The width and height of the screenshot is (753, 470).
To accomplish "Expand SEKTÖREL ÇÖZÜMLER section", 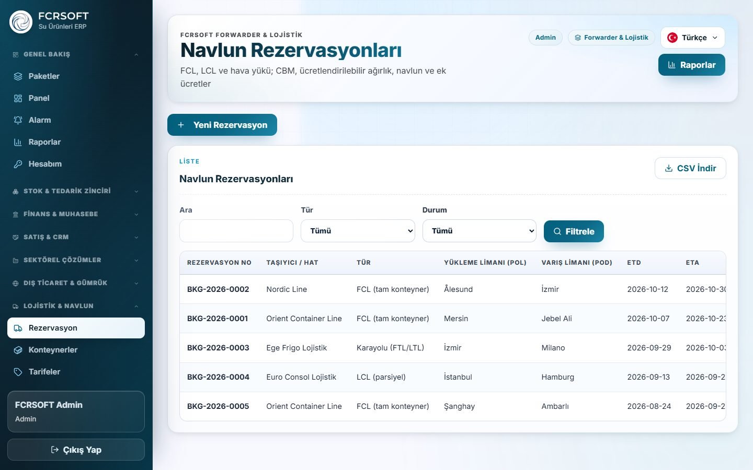I will pos(76,260).
